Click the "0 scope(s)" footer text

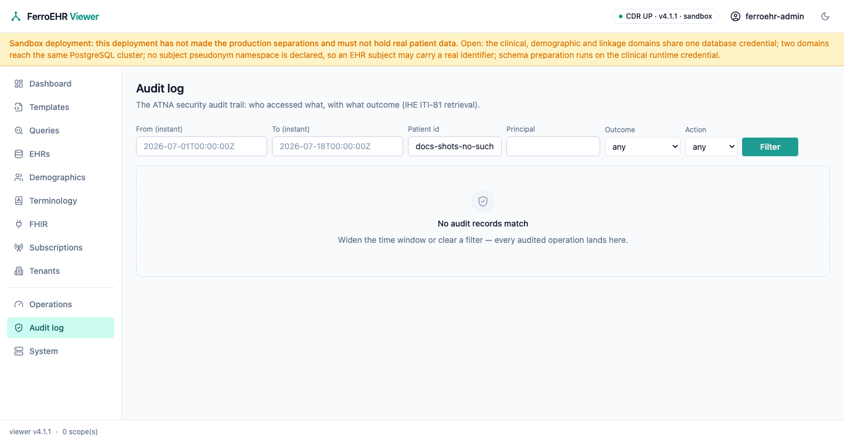pyautogui.click(x=80, y=432)
